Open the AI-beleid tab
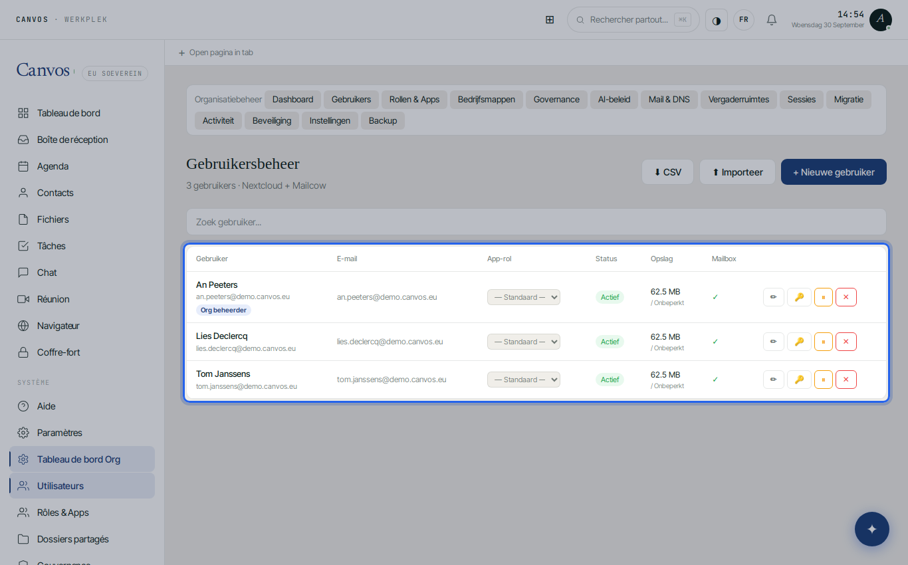This screenshot has height=565, width=908. [x=614, y=100]
